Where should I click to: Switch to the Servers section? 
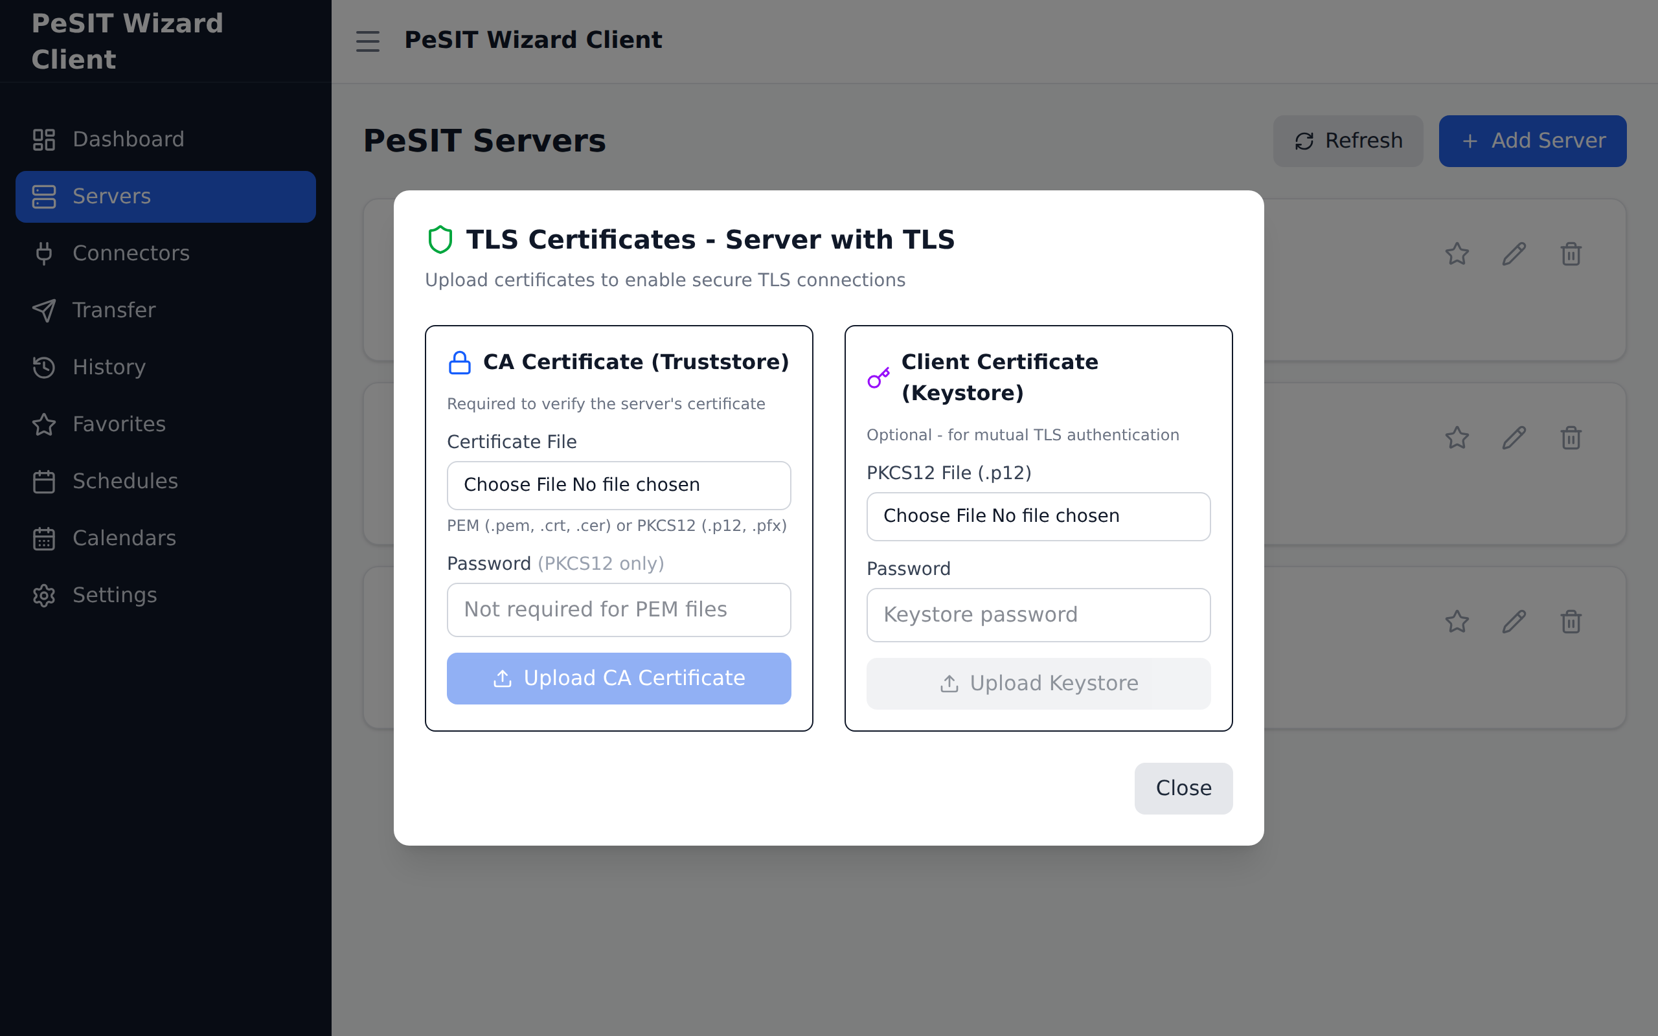click(x=111, y=197)
